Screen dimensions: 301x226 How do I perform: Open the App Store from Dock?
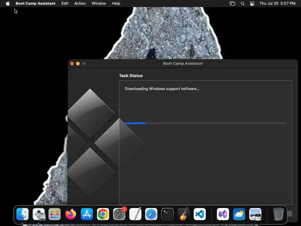point(87,214)
